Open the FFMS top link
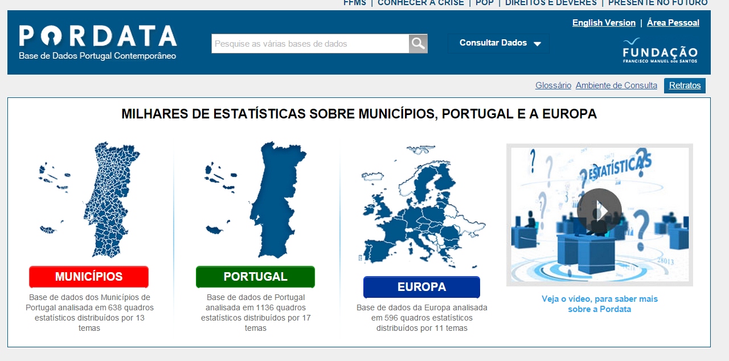The image size is (729, 361). 355,3
